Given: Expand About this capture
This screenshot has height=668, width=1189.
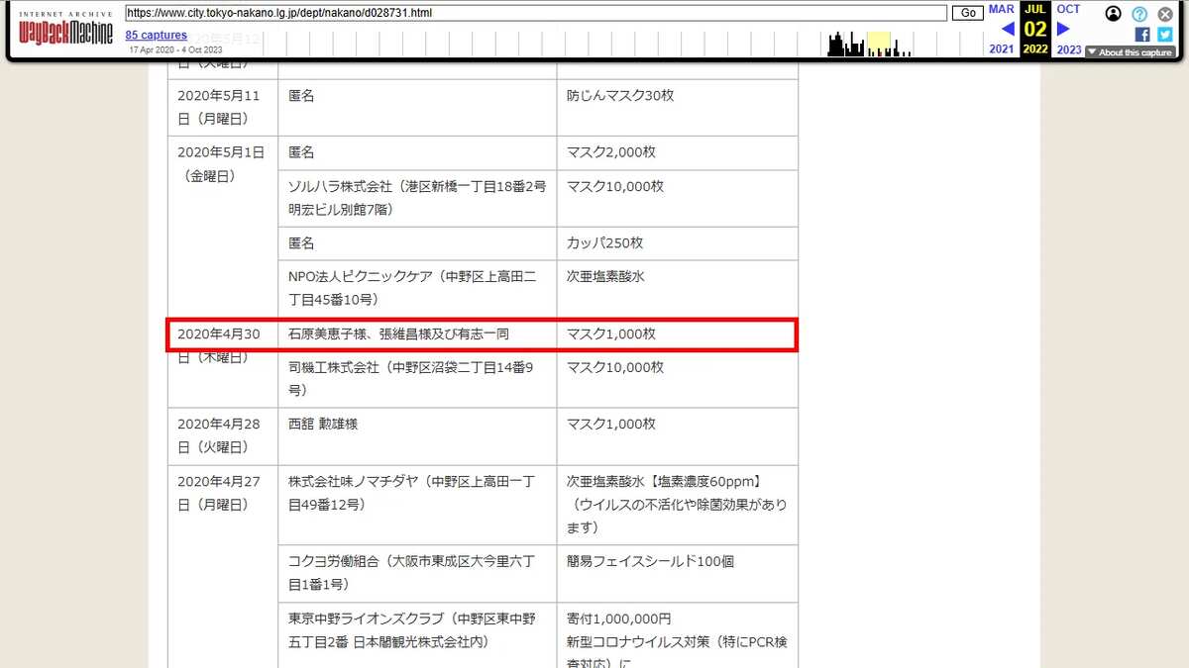Looking at the screenshot, I should coord(1130,52).
